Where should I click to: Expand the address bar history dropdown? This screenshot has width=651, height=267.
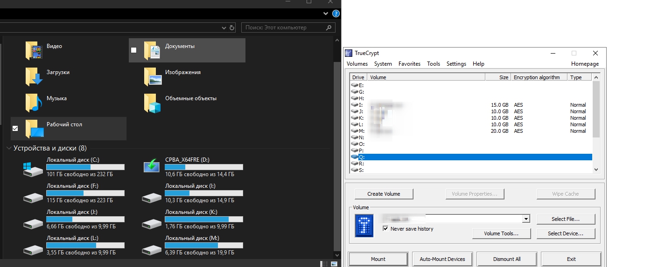pyautogui.click(x=223, y=28)
